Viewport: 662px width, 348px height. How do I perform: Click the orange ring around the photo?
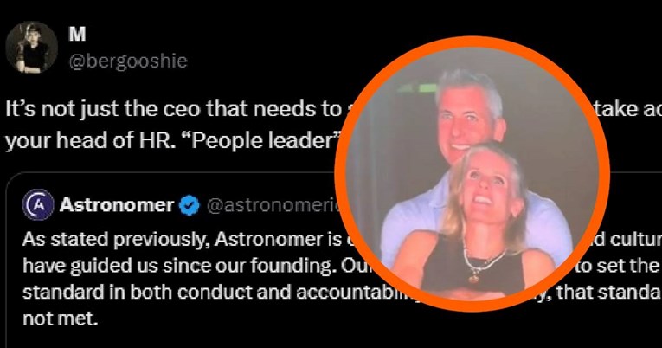472,42
